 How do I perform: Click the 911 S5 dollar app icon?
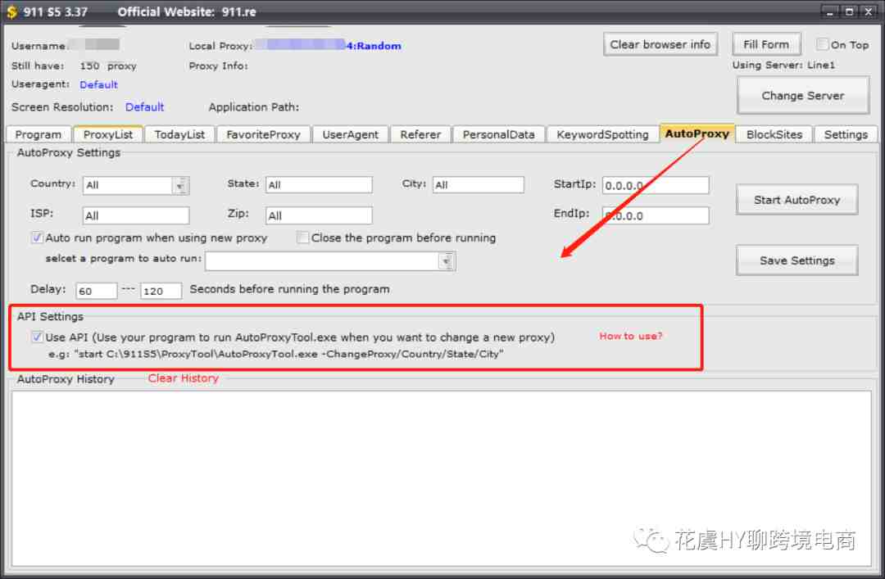pyautogui.click(x=11, y=11)
